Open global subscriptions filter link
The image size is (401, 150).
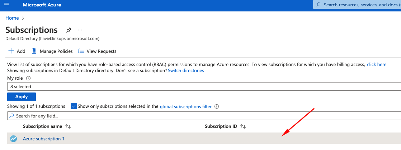[x=185, y=106]
